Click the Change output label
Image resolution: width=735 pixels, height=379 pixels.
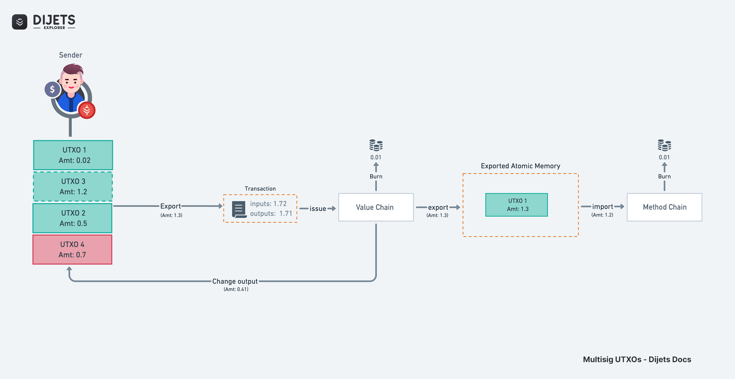coord(235,281)
